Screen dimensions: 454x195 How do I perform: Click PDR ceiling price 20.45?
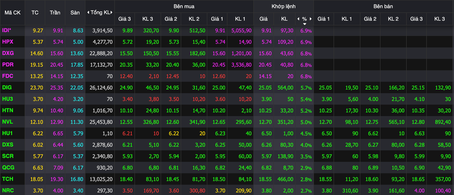(x=57, y=65)
